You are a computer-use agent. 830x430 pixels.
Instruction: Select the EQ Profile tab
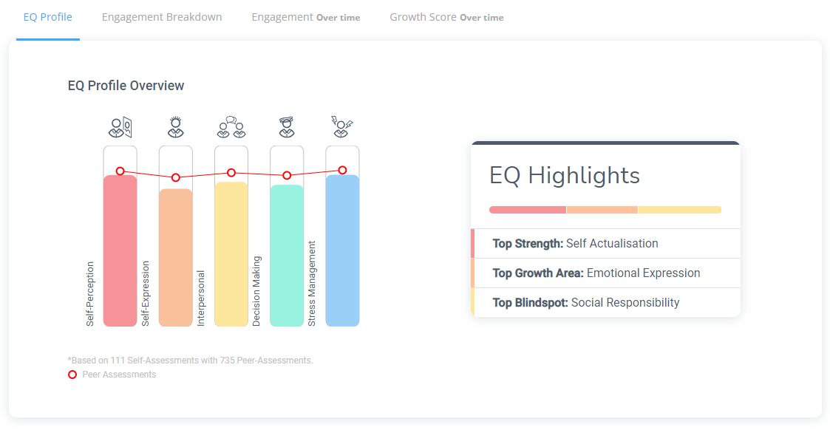click(47, 17)
